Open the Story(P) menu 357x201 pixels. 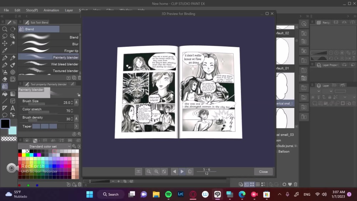coord(32,10)
